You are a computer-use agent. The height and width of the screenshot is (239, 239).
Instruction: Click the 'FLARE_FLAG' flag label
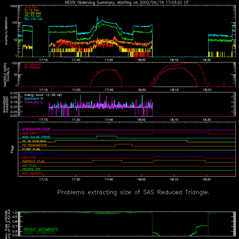(x=31, y=149)
